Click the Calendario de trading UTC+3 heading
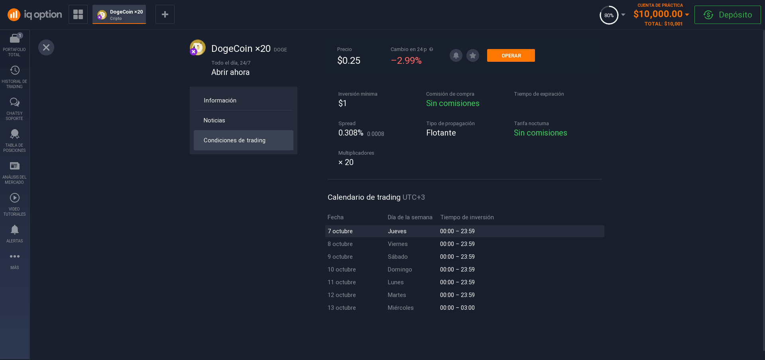The image size is (765, 360). point(376,197)
